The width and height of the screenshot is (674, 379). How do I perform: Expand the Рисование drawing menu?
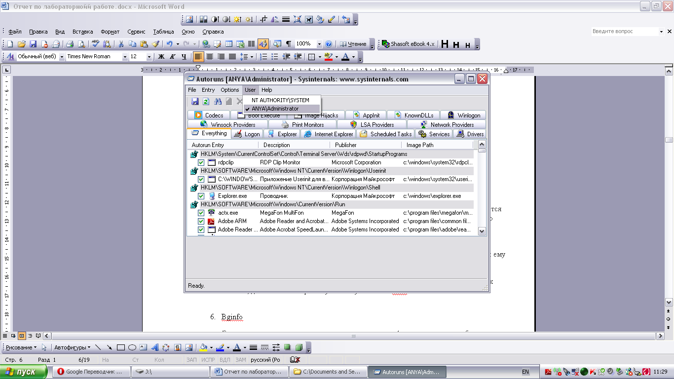[x=21, y=347]
